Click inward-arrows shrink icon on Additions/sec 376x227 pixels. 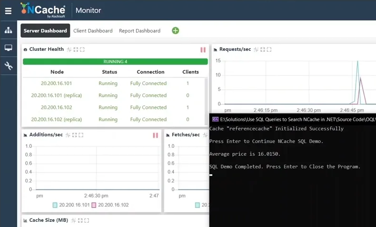click(68, 135)
